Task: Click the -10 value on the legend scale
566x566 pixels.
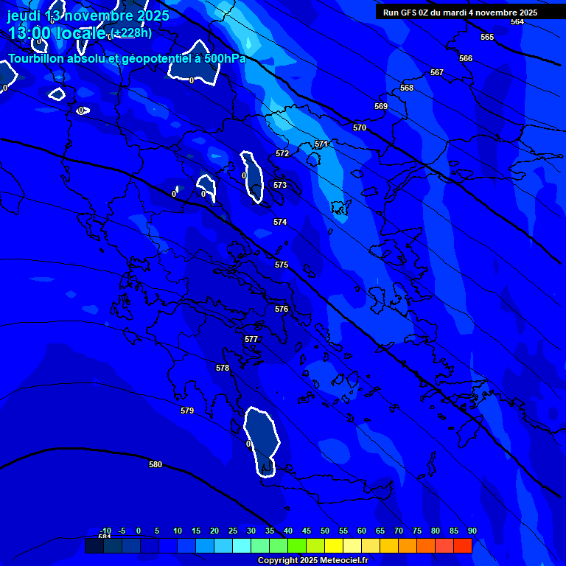Action: (105, 531)
